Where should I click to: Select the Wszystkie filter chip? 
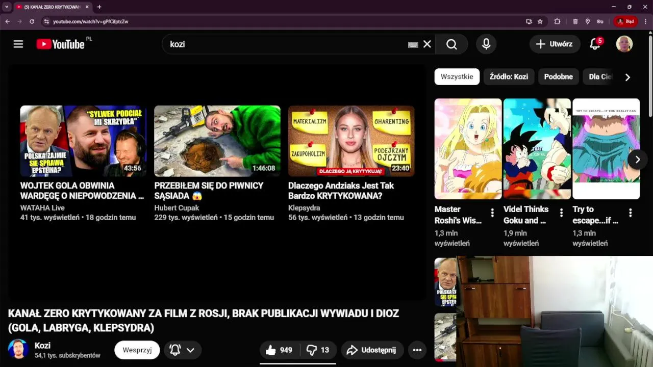coord(457,76)
